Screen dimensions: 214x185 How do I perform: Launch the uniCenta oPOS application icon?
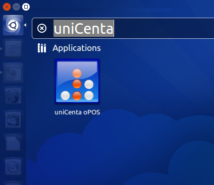77,81
